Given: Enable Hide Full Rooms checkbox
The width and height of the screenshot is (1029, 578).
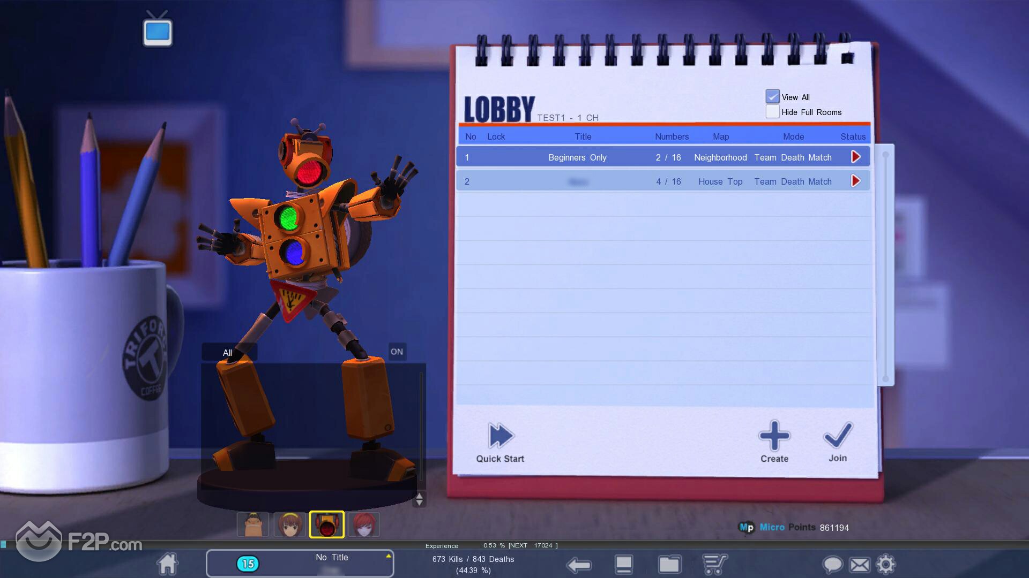Looking at the screenshot, I should tap(772, 112).
